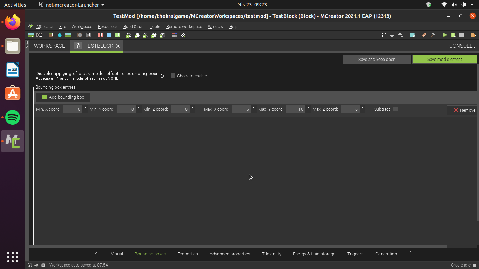The image size is (479, 269).
Task: Click the Max. X coord stepper arrows
Action: (x=254, y=109)
